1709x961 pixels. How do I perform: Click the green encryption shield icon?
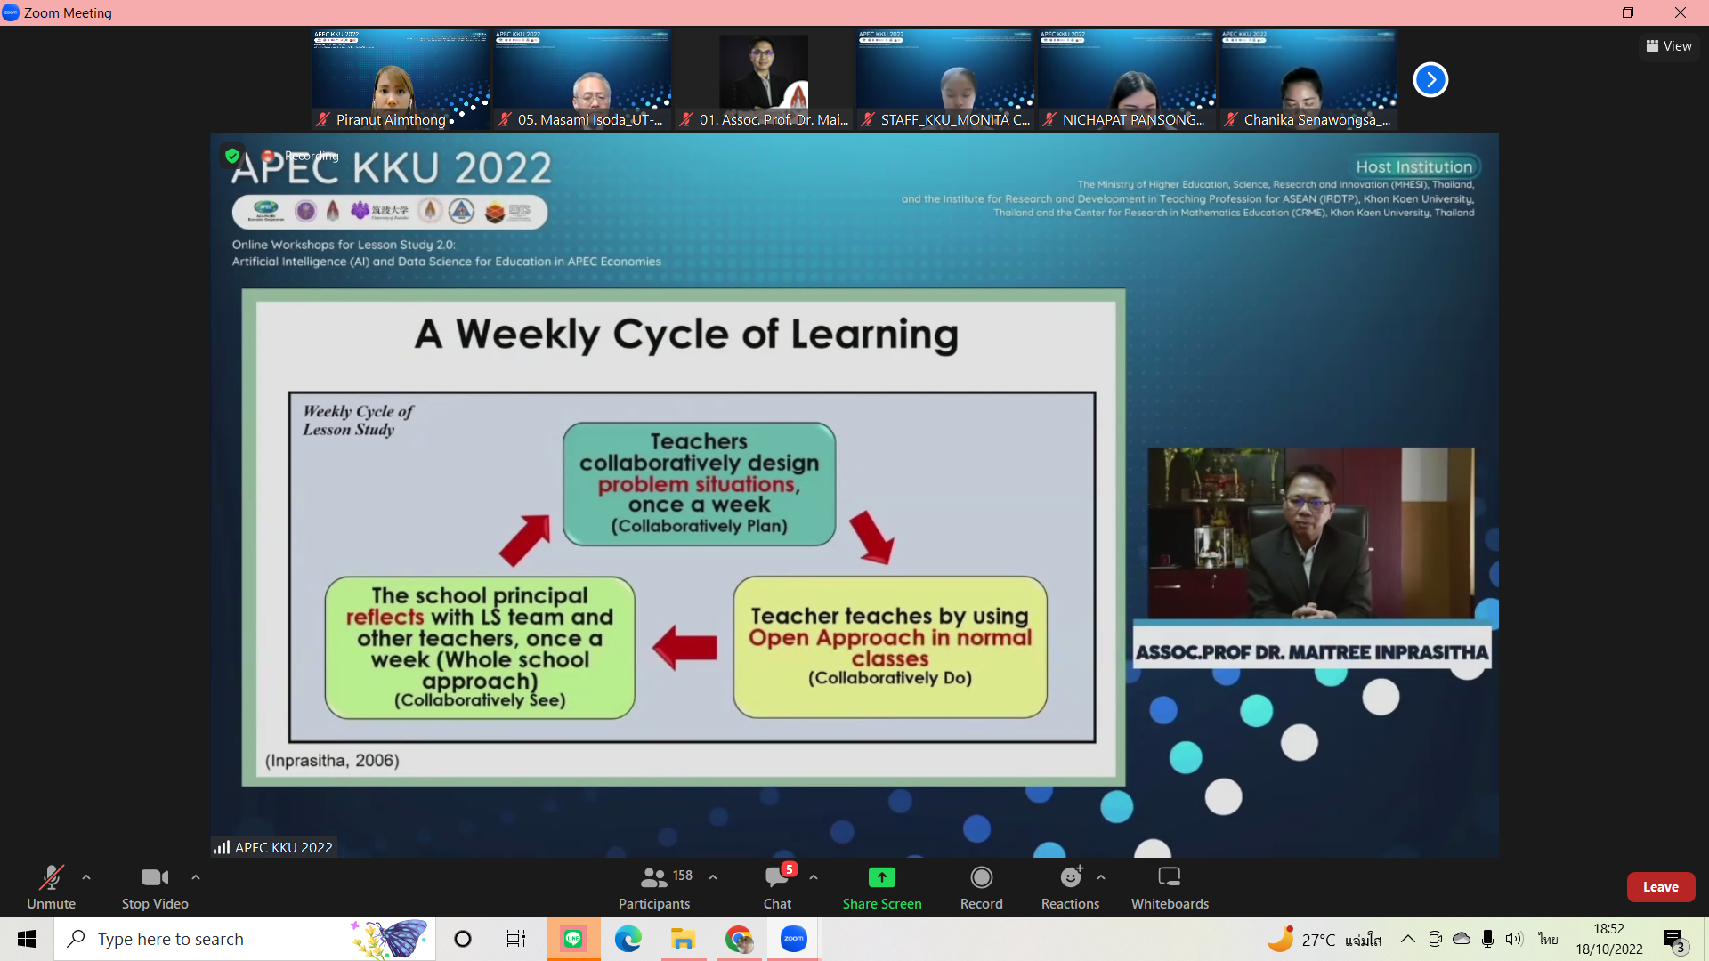pyautogui.click(x=232, y=156)
